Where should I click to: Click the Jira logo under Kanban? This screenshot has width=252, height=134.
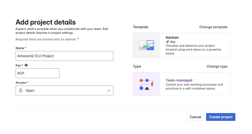167,42
